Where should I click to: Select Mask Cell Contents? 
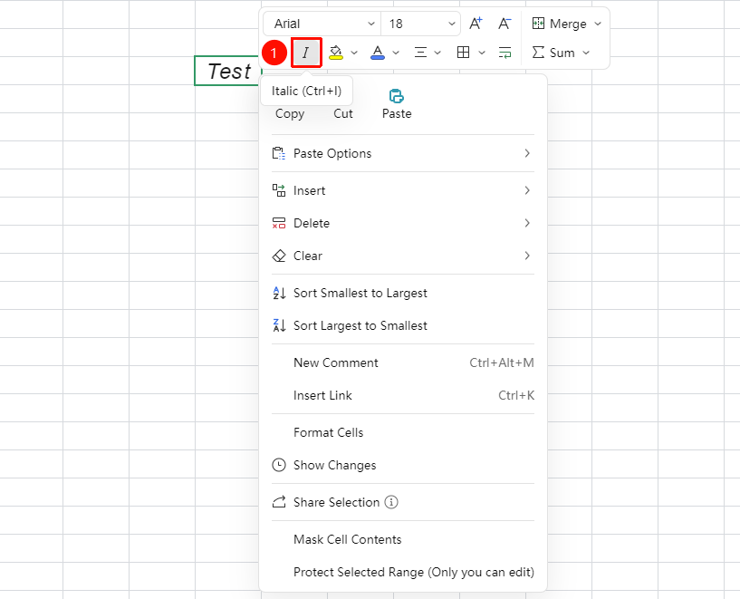(x=403, y=539)
